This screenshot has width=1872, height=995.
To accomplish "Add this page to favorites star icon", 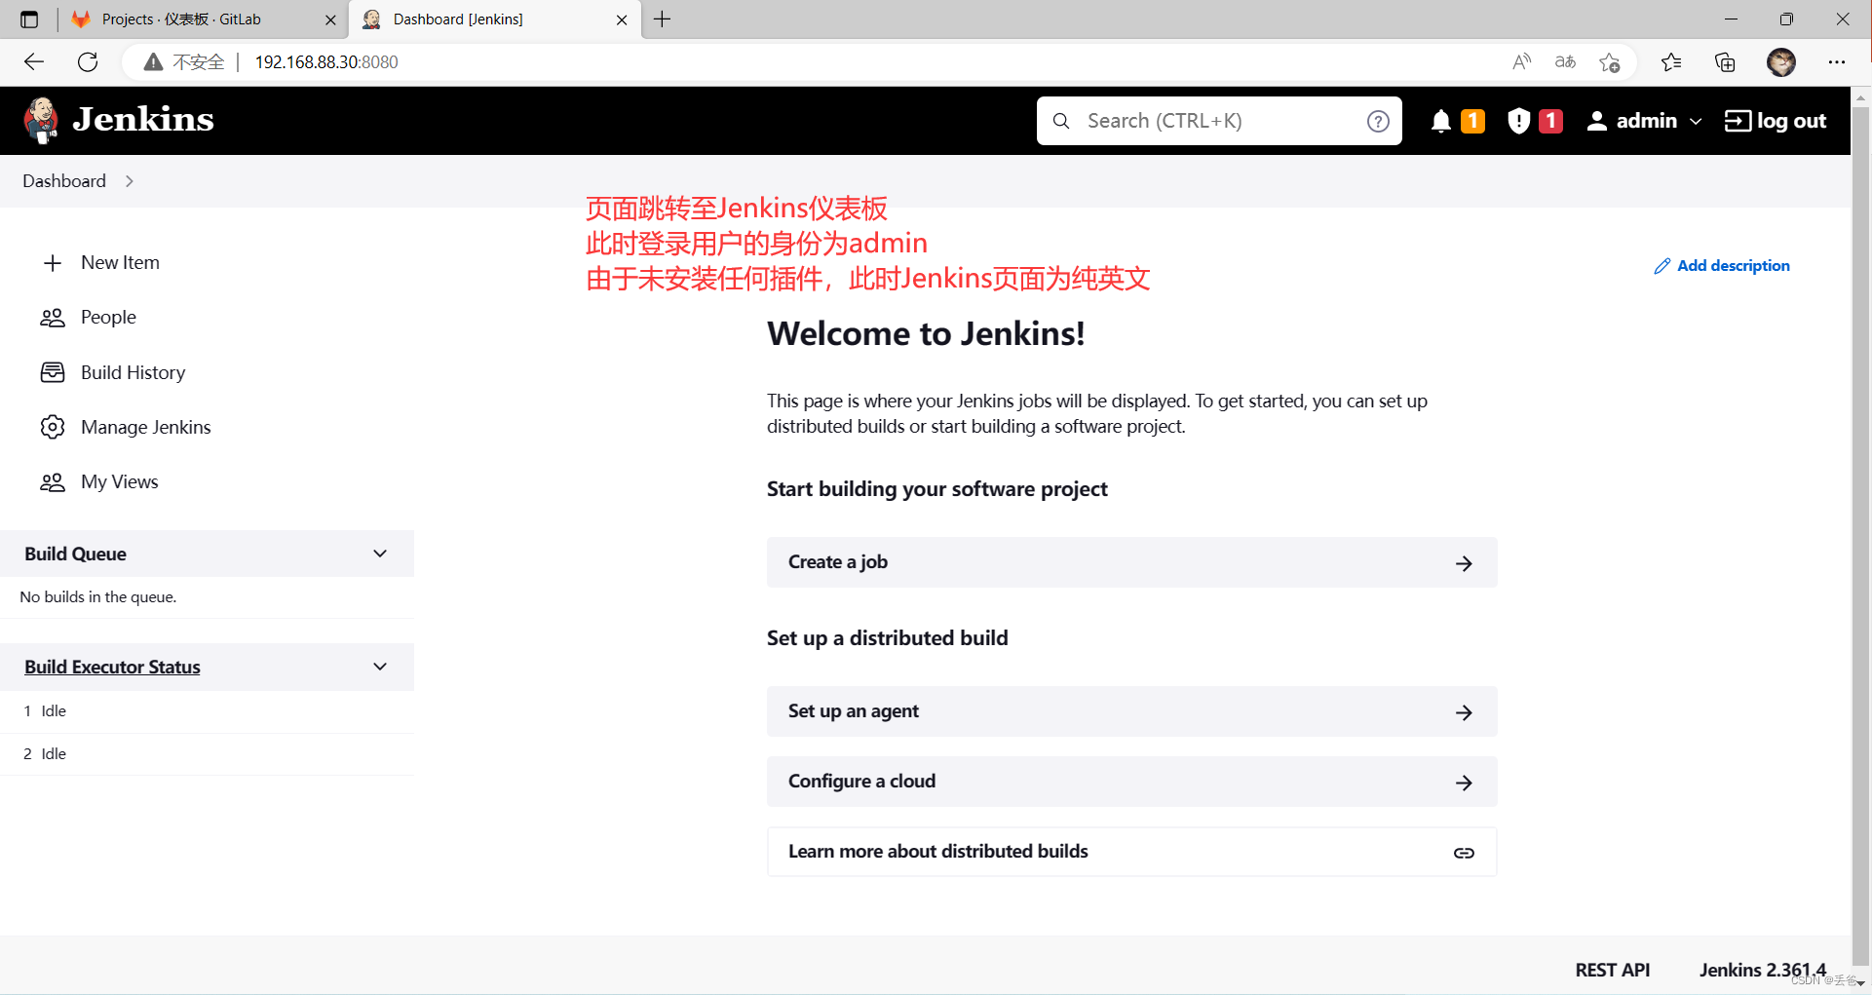I will tap(1609, 62).
